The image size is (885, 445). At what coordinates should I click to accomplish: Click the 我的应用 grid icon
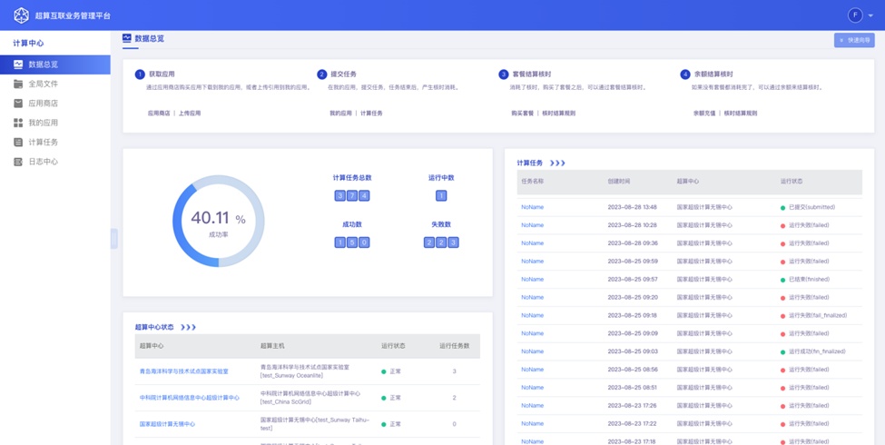(18, 123)
